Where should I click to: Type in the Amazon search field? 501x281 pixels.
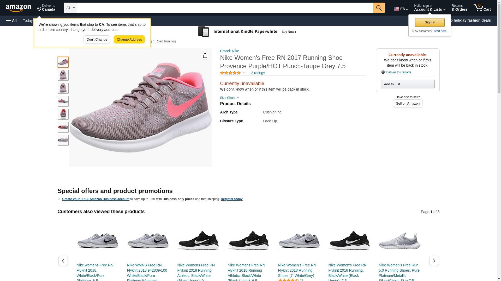click(225, 8)
